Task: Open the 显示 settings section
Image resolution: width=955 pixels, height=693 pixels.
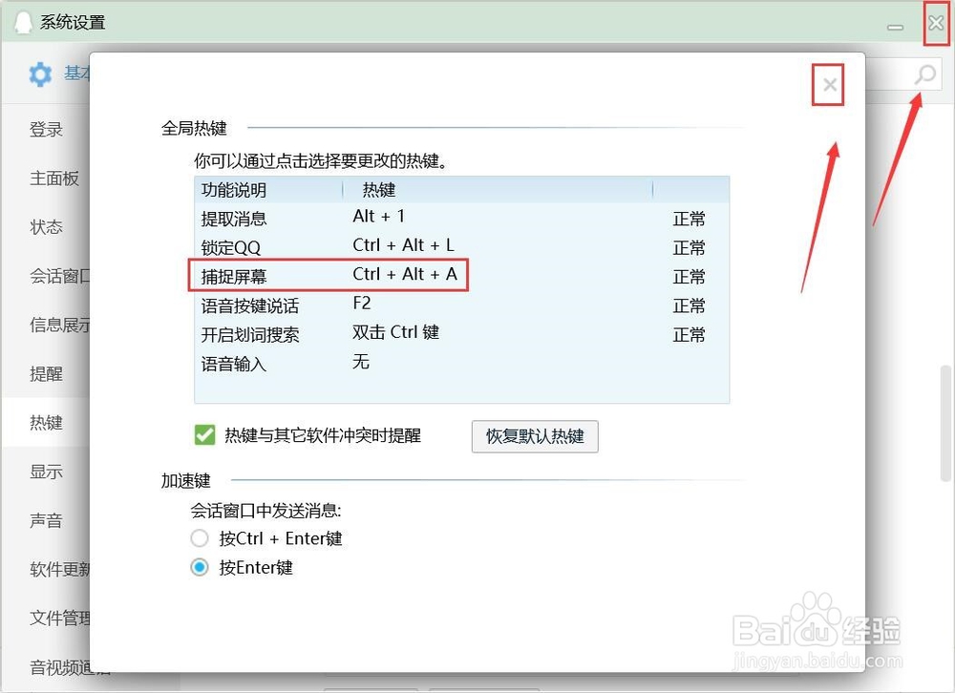Action: pyautogui.click(x=46, y=472)
